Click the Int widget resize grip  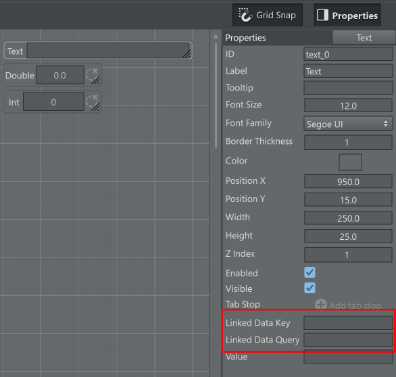click(96, 107)
